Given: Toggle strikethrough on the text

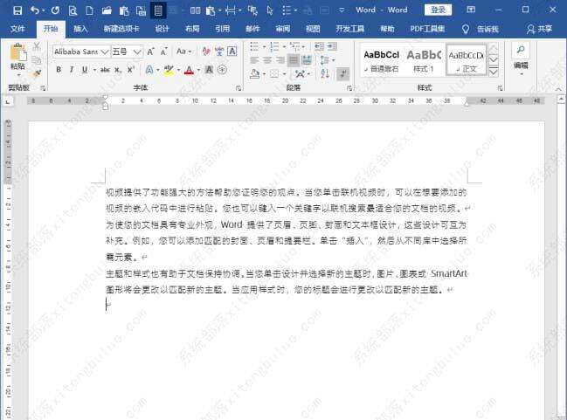Looking at the screenshot, I should [x=105, y=70].
